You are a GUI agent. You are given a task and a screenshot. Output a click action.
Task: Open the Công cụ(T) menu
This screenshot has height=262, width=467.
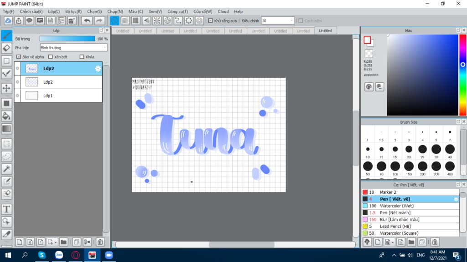point(178,11)
